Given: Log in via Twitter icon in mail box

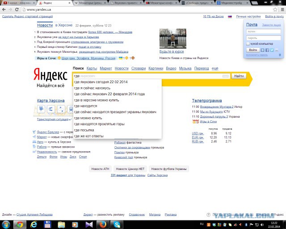Looking at the screenshot, I should (272, 50).
